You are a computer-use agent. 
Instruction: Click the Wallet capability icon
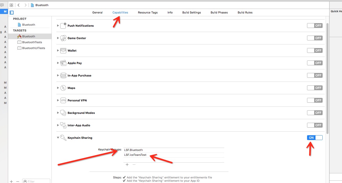tap(63, 51)
